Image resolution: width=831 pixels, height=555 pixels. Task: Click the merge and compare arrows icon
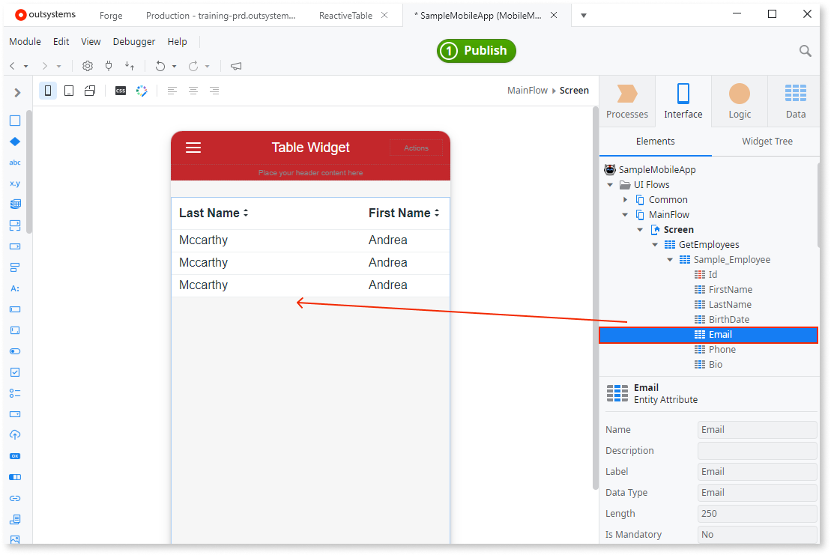pos(130,66)
